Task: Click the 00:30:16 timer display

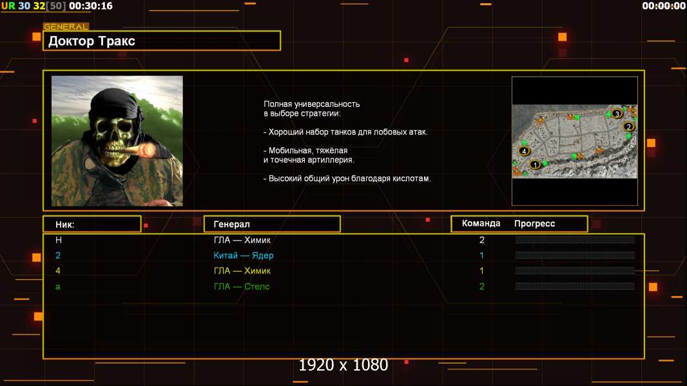Action: point(90,6)
